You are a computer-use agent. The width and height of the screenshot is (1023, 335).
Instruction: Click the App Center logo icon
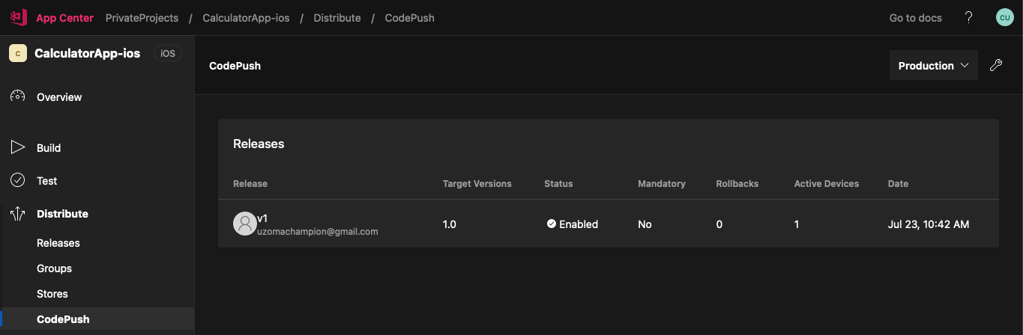18,17
